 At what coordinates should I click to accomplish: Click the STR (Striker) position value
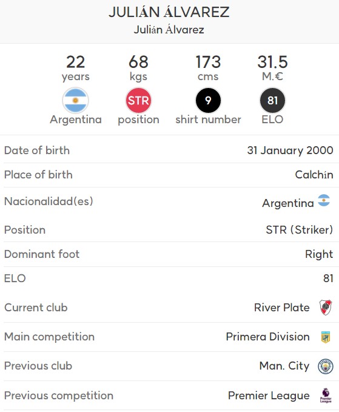(300, 230)
